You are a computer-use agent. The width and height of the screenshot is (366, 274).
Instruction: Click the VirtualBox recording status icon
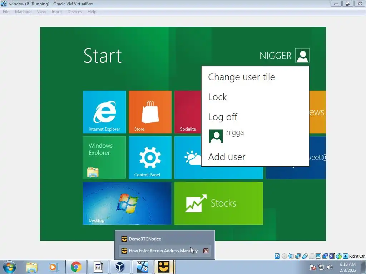coord(325,256)
